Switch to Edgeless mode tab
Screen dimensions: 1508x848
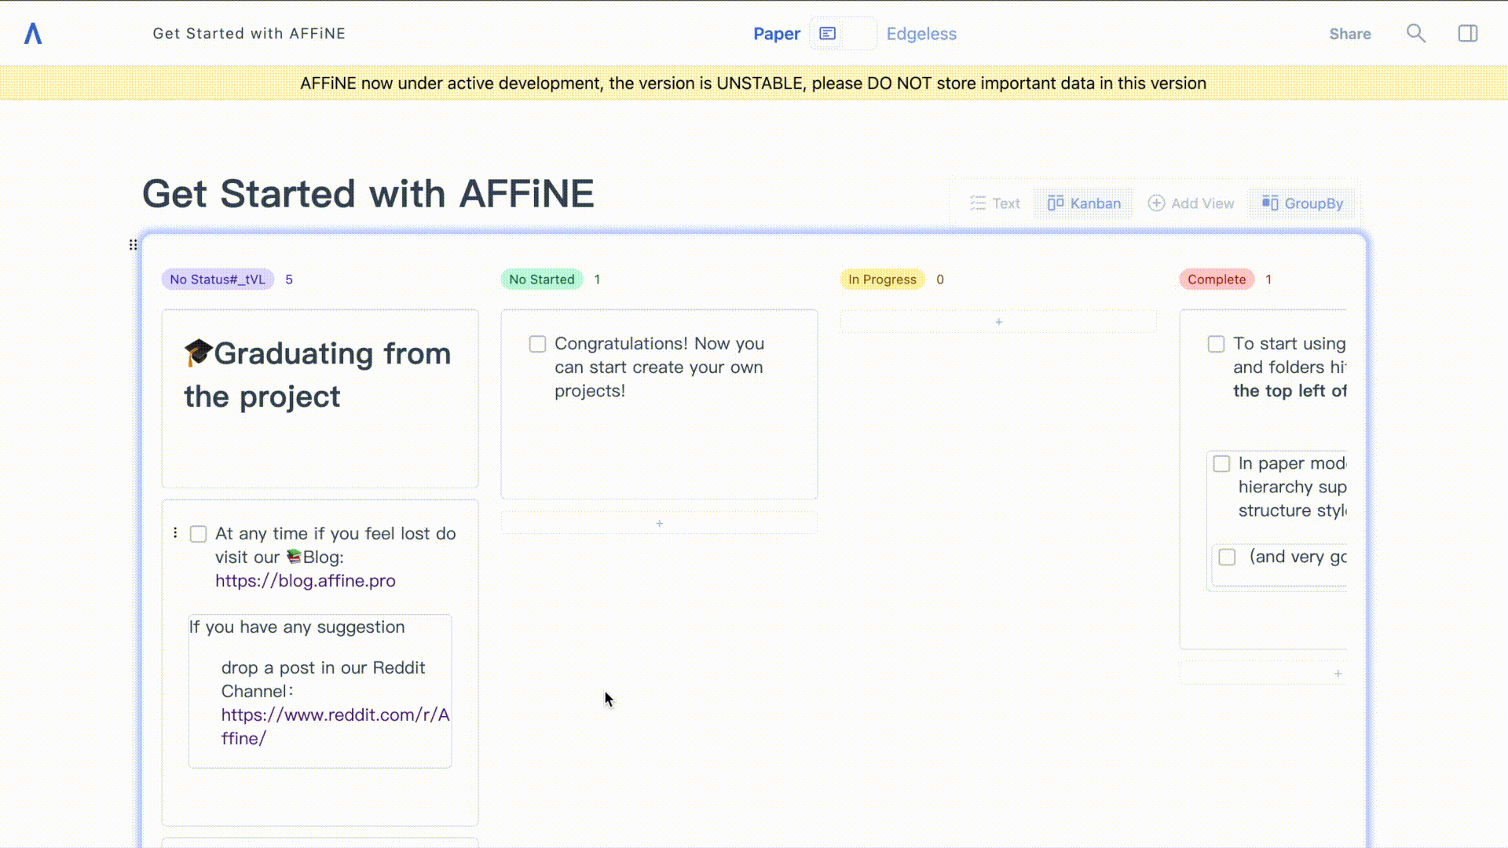[921, 33]
